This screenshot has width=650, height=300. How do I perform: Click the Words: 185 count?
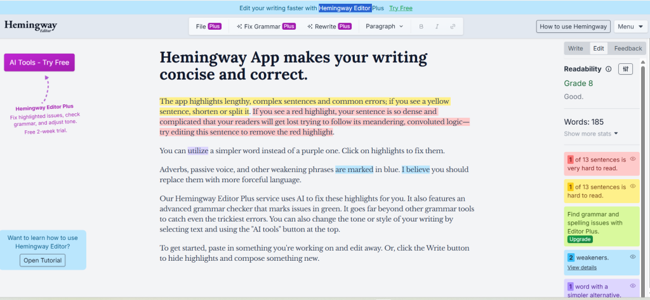pos(584,122)
